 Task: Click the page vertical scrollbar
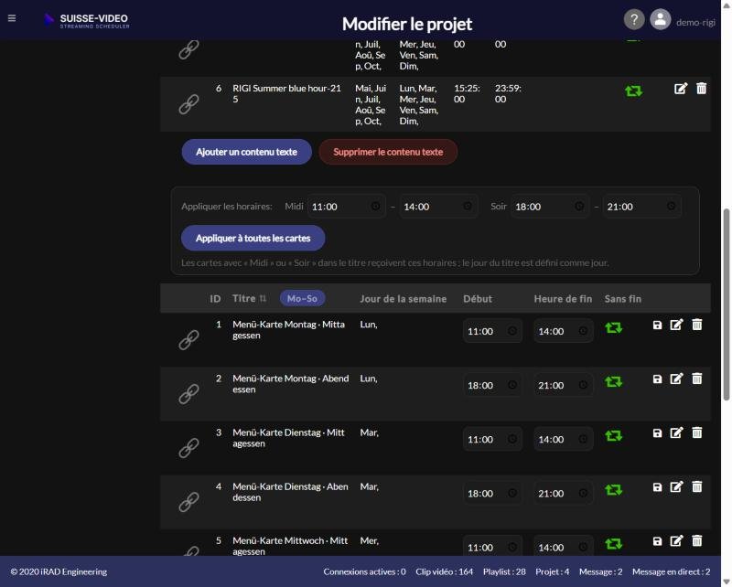(x=726, y=304)
